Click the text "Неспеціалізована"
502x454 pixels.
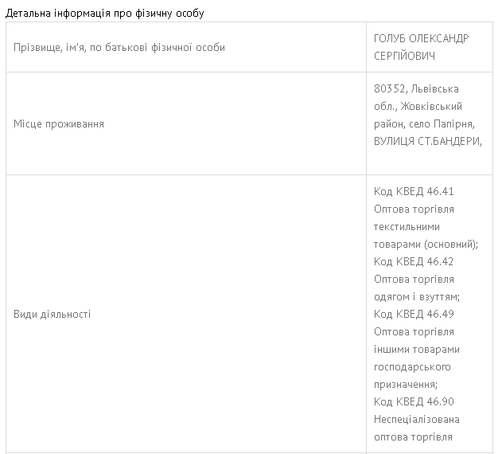pos(417,420)
